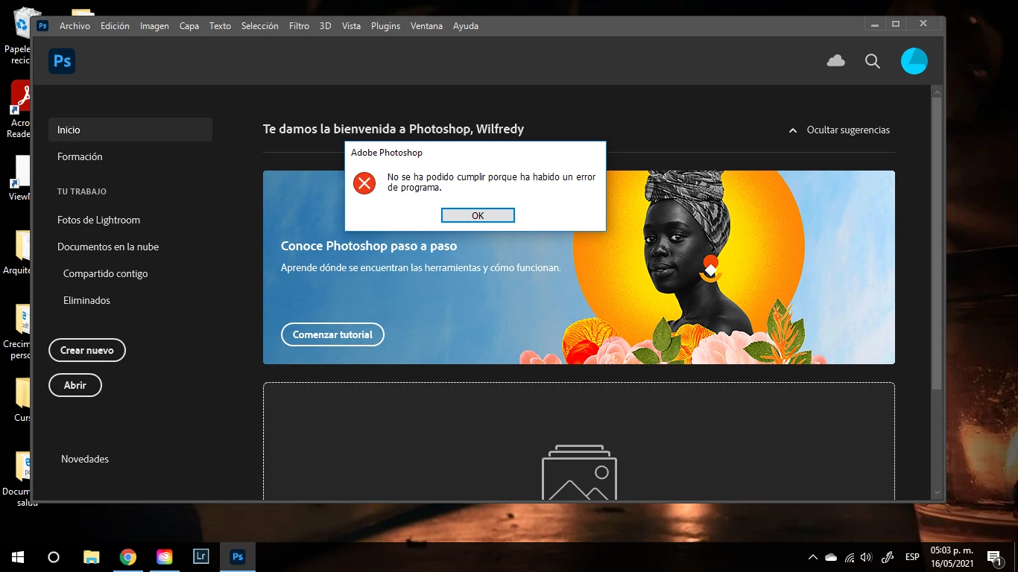Click the Cortana search circle on taskbar
This screenshot has width=1018, height=572.
pos(54,557)
